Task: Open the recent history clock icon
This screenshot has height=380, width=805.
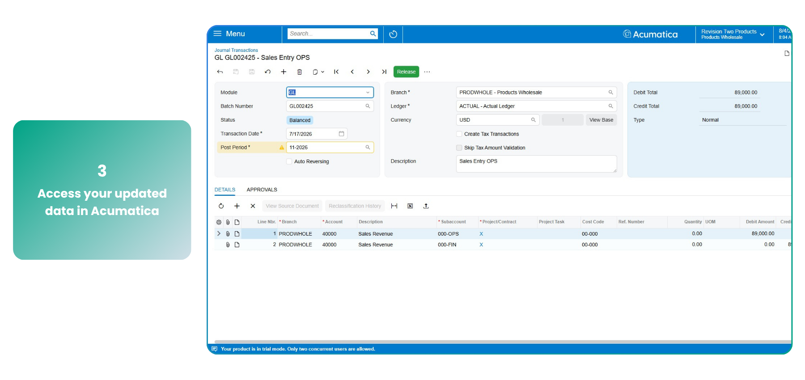Action: pyautogui.click(x=393, y=34)
